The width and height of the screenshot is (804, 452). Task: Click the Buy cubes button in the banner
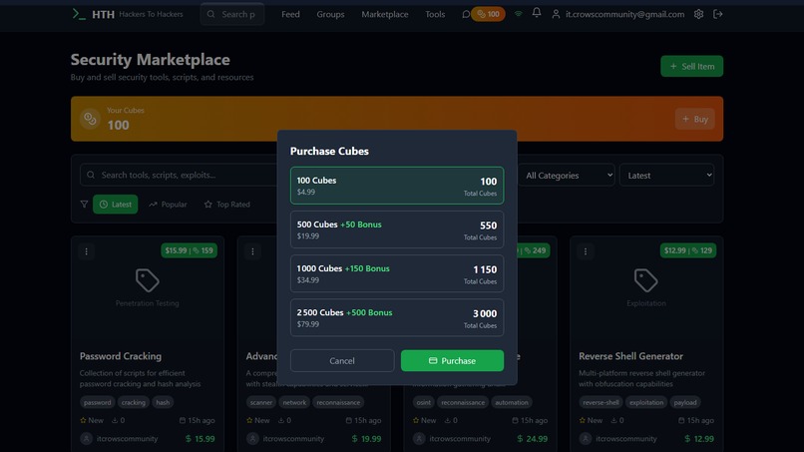pyautogui.click(x=695, y=119)
